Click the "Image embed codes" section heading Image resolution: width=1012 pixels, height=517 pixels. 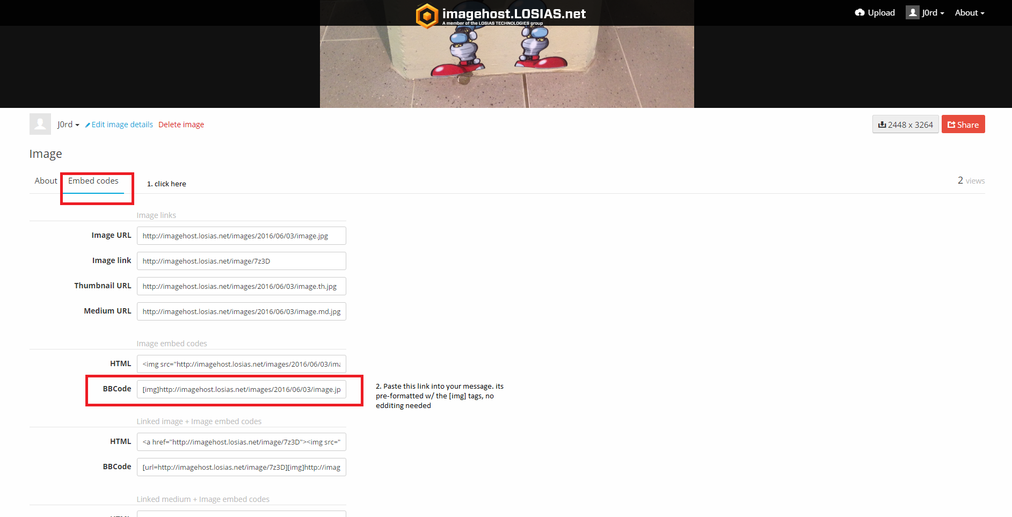click(x=172, y=344)
